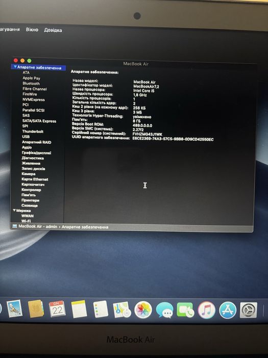
Task: Select NVMExpress in the sidebar
Action: tap(34, 100)
